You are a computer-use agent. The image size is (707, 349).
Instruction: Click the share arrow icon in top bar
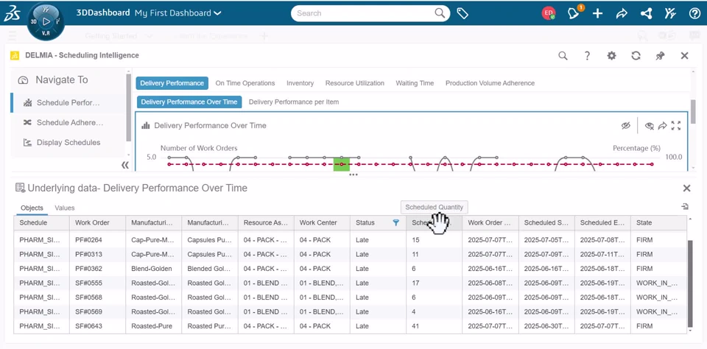(622, 13)
